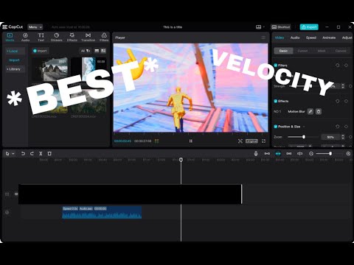Viewport: 354px width, 265px height.
Task: Switch to the Video inspector tab
Action: click(280, 38)
